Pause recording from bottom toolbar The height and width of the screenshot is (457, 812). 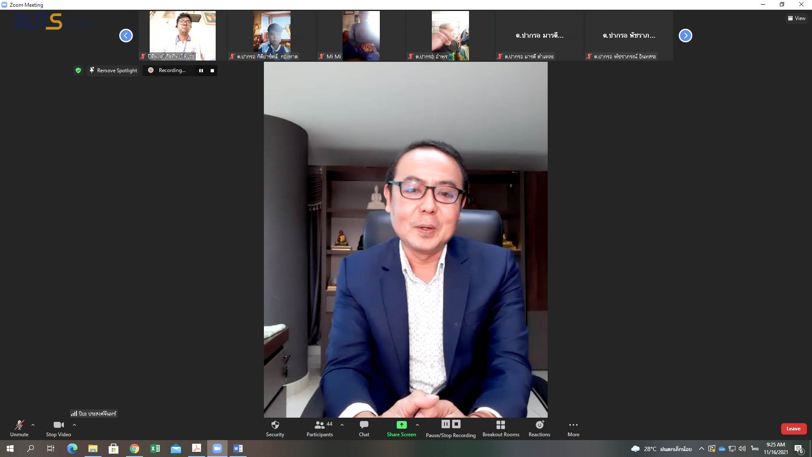(446, 424)
